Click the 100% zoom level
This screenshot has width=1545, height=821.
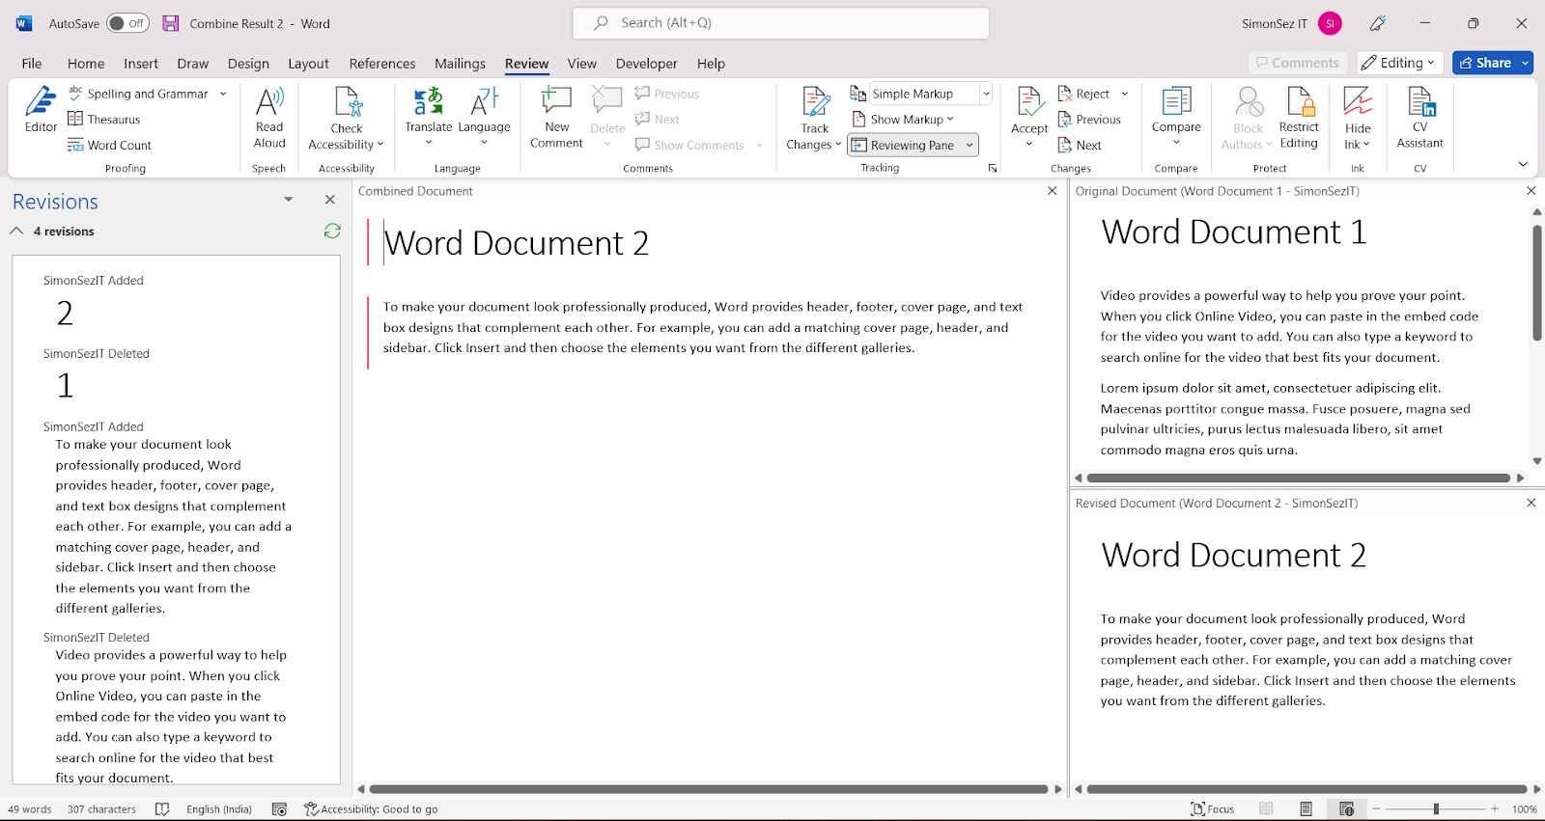point(1524,808)
